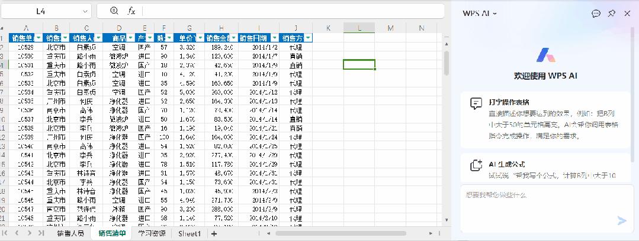Viewport: 639px width, 241px height.
Task: Add a new sheet with the plus button
Action: pos(214,234)
